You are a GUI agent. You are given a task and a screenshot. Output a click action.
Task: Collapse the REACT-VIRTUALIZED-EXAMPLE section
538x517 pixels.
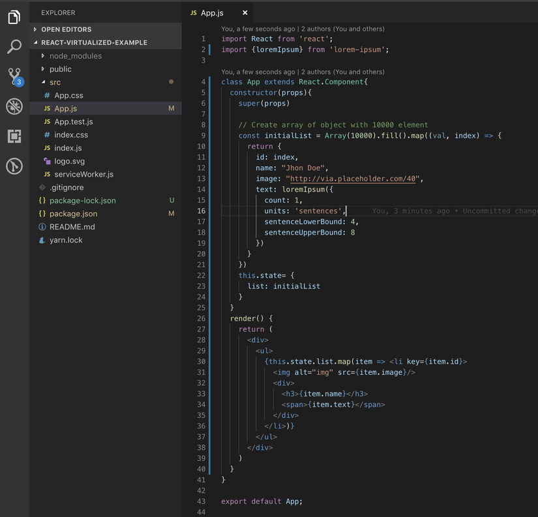tap(94, 42)
